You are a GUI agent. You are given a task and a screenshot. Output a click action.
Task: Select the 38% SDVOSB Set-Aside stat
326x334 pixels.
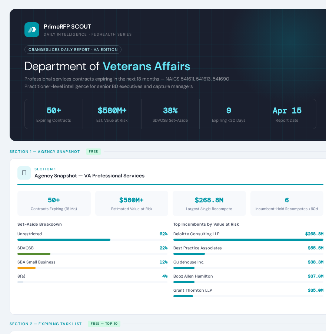coord(170,114)
